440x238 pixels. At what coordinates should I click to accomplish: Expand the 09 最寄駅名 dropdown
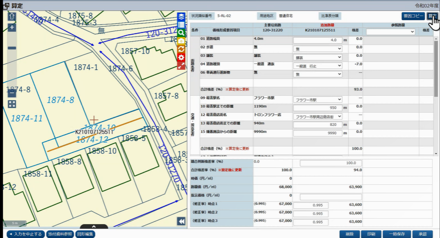[318, 100]
